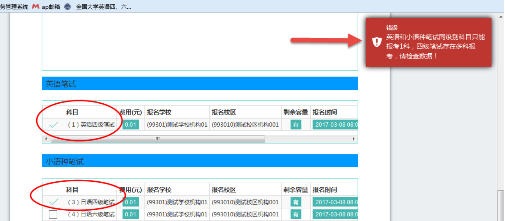The width and height of the screenshot is (505, 221).
Task: Click （1）英语四级笔试 subject text
Action: (x=91, y=125)
